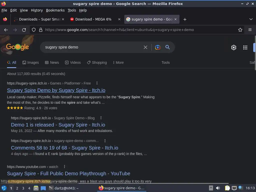This screenshot has width=256, height=192.
Task: Focus the Google search input field
Action: click(x=93, y=47)
